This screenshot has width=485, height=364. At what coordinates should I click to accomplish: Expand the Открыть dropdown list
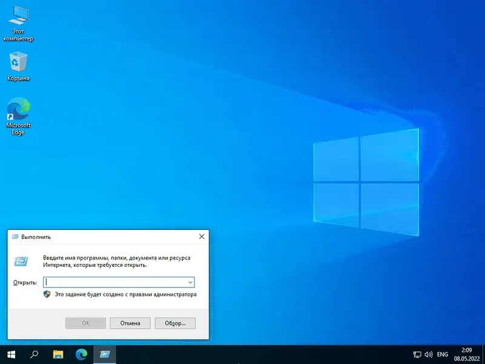tap(189, 282)
